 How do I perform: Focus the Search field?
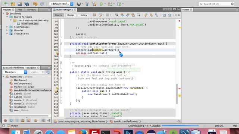click(217, 4)
